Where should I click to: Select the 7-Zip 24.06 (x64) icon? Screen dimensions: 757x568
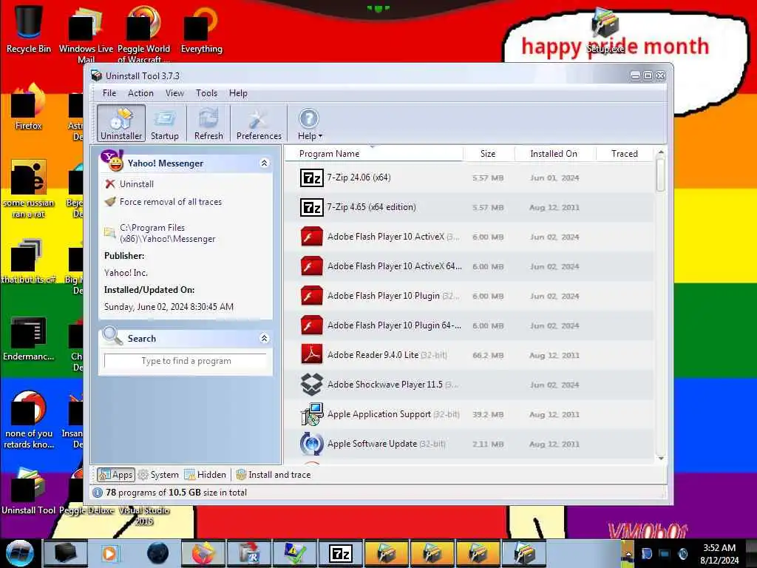311,177
